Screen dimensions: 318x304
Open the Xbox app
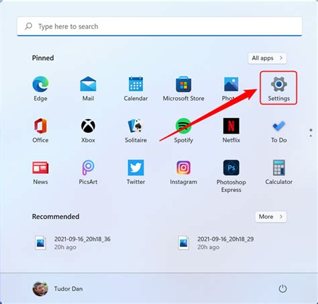coord(88,130)
